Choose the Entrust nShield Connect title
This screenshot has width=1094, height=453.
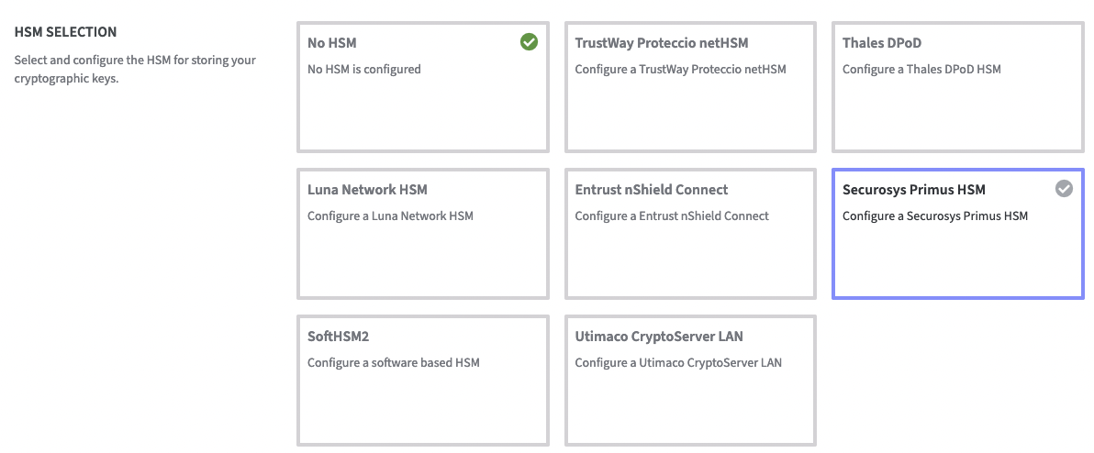pyautogui.click(x=652, y=190)
